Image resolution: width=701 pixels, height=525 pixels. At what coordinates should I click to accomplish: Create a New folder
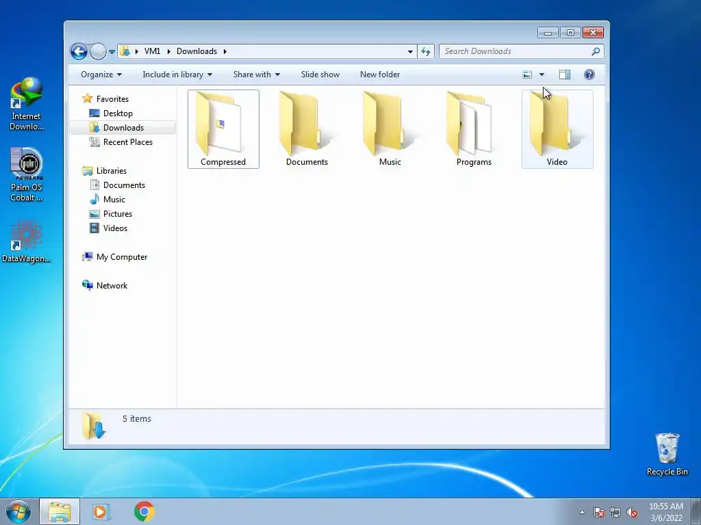point(380,75)
